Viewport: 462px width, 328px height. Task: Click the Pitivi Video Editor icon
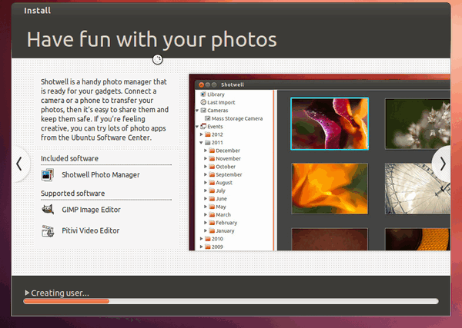pos(48,230)
